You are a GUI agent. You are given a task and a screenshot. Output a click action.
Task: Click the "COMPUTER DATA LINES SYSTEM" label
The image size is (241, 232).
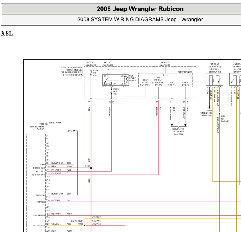point(178,132)
